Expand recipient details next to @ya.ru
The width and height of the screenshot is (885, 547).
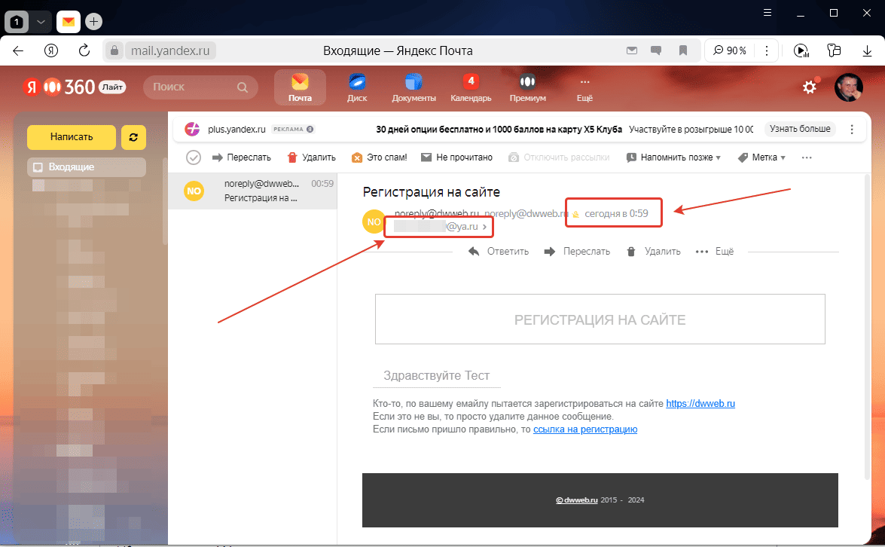tap(484, 227)
